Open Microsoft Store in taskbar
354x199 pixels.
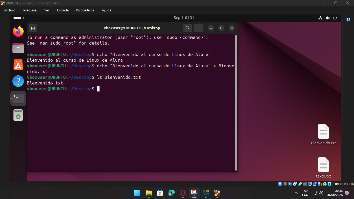click(x=160, y=193)
